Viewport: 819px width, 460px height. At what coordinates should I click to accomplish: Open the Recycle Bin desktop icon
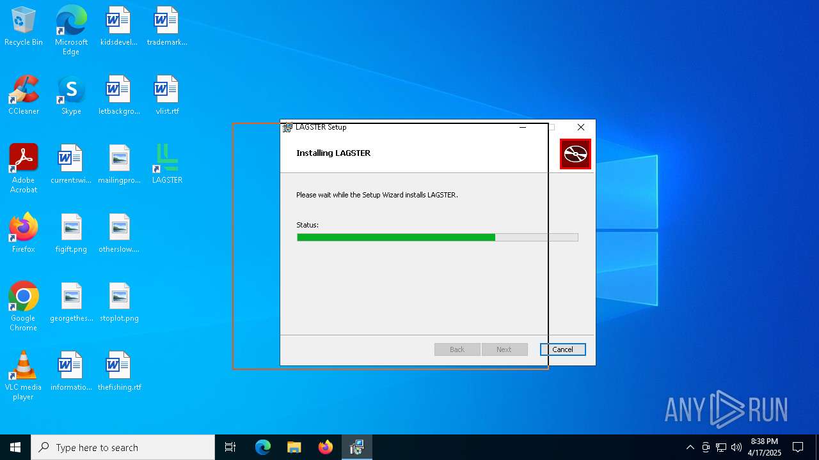(x=24, y=26)
